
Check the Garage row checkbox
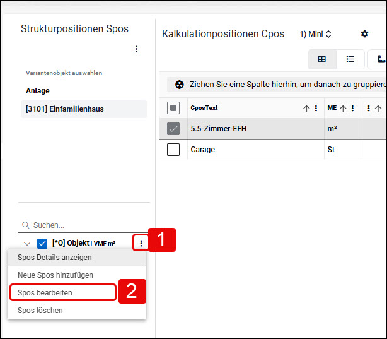[173, 150]
